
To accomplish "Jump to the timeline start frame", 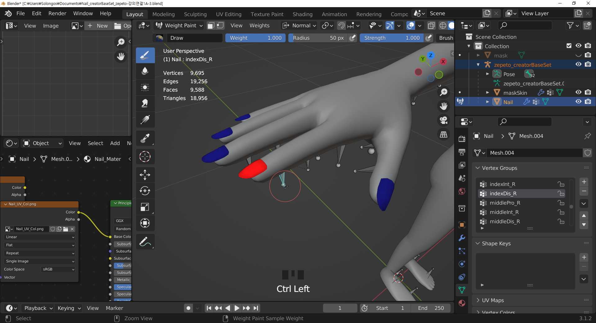I will click(209, 308).
